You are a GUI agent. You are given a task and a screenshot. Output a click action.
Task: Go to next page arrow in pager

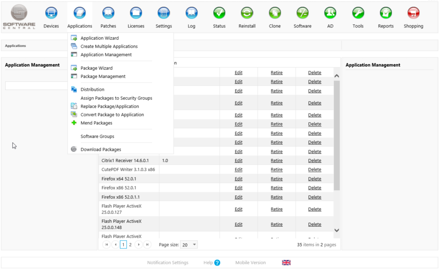[x=139, y=245]
